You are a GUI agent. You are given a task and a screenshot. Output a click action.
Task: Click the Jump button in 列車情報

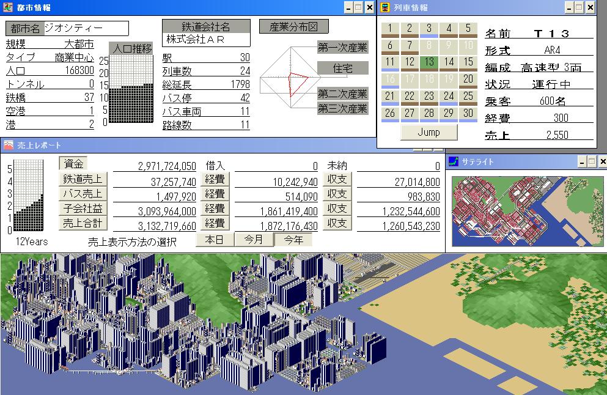tap(429, 133)
